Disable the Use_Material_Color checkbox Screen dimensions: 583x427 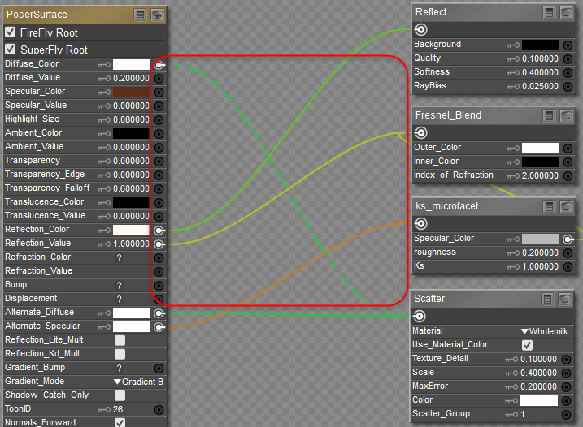tap(527, 345)
